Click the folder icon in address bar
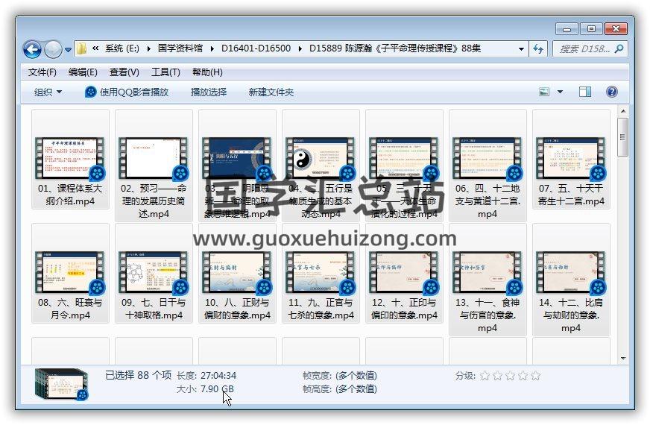Viewport: 650px width, 425px height. 82,48
